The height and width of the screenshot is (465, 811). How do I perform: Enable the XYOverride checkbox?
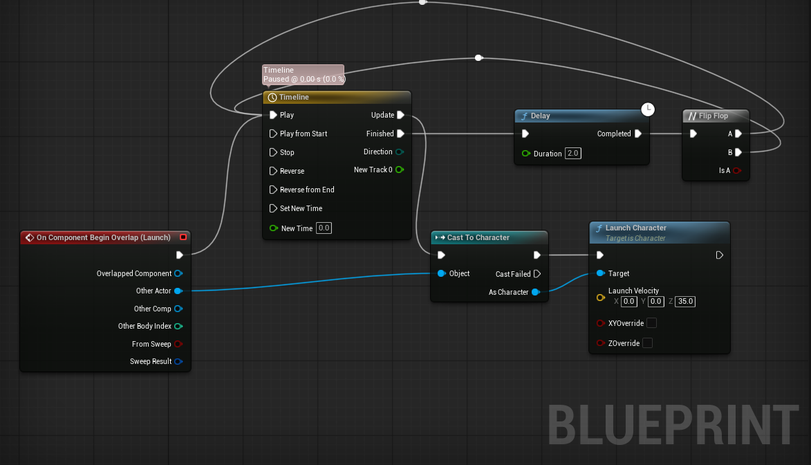click(x=652, y=323)
